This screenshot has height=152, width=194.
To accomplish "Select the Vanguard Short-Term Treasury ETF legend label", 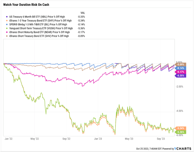I will (41, 28).
